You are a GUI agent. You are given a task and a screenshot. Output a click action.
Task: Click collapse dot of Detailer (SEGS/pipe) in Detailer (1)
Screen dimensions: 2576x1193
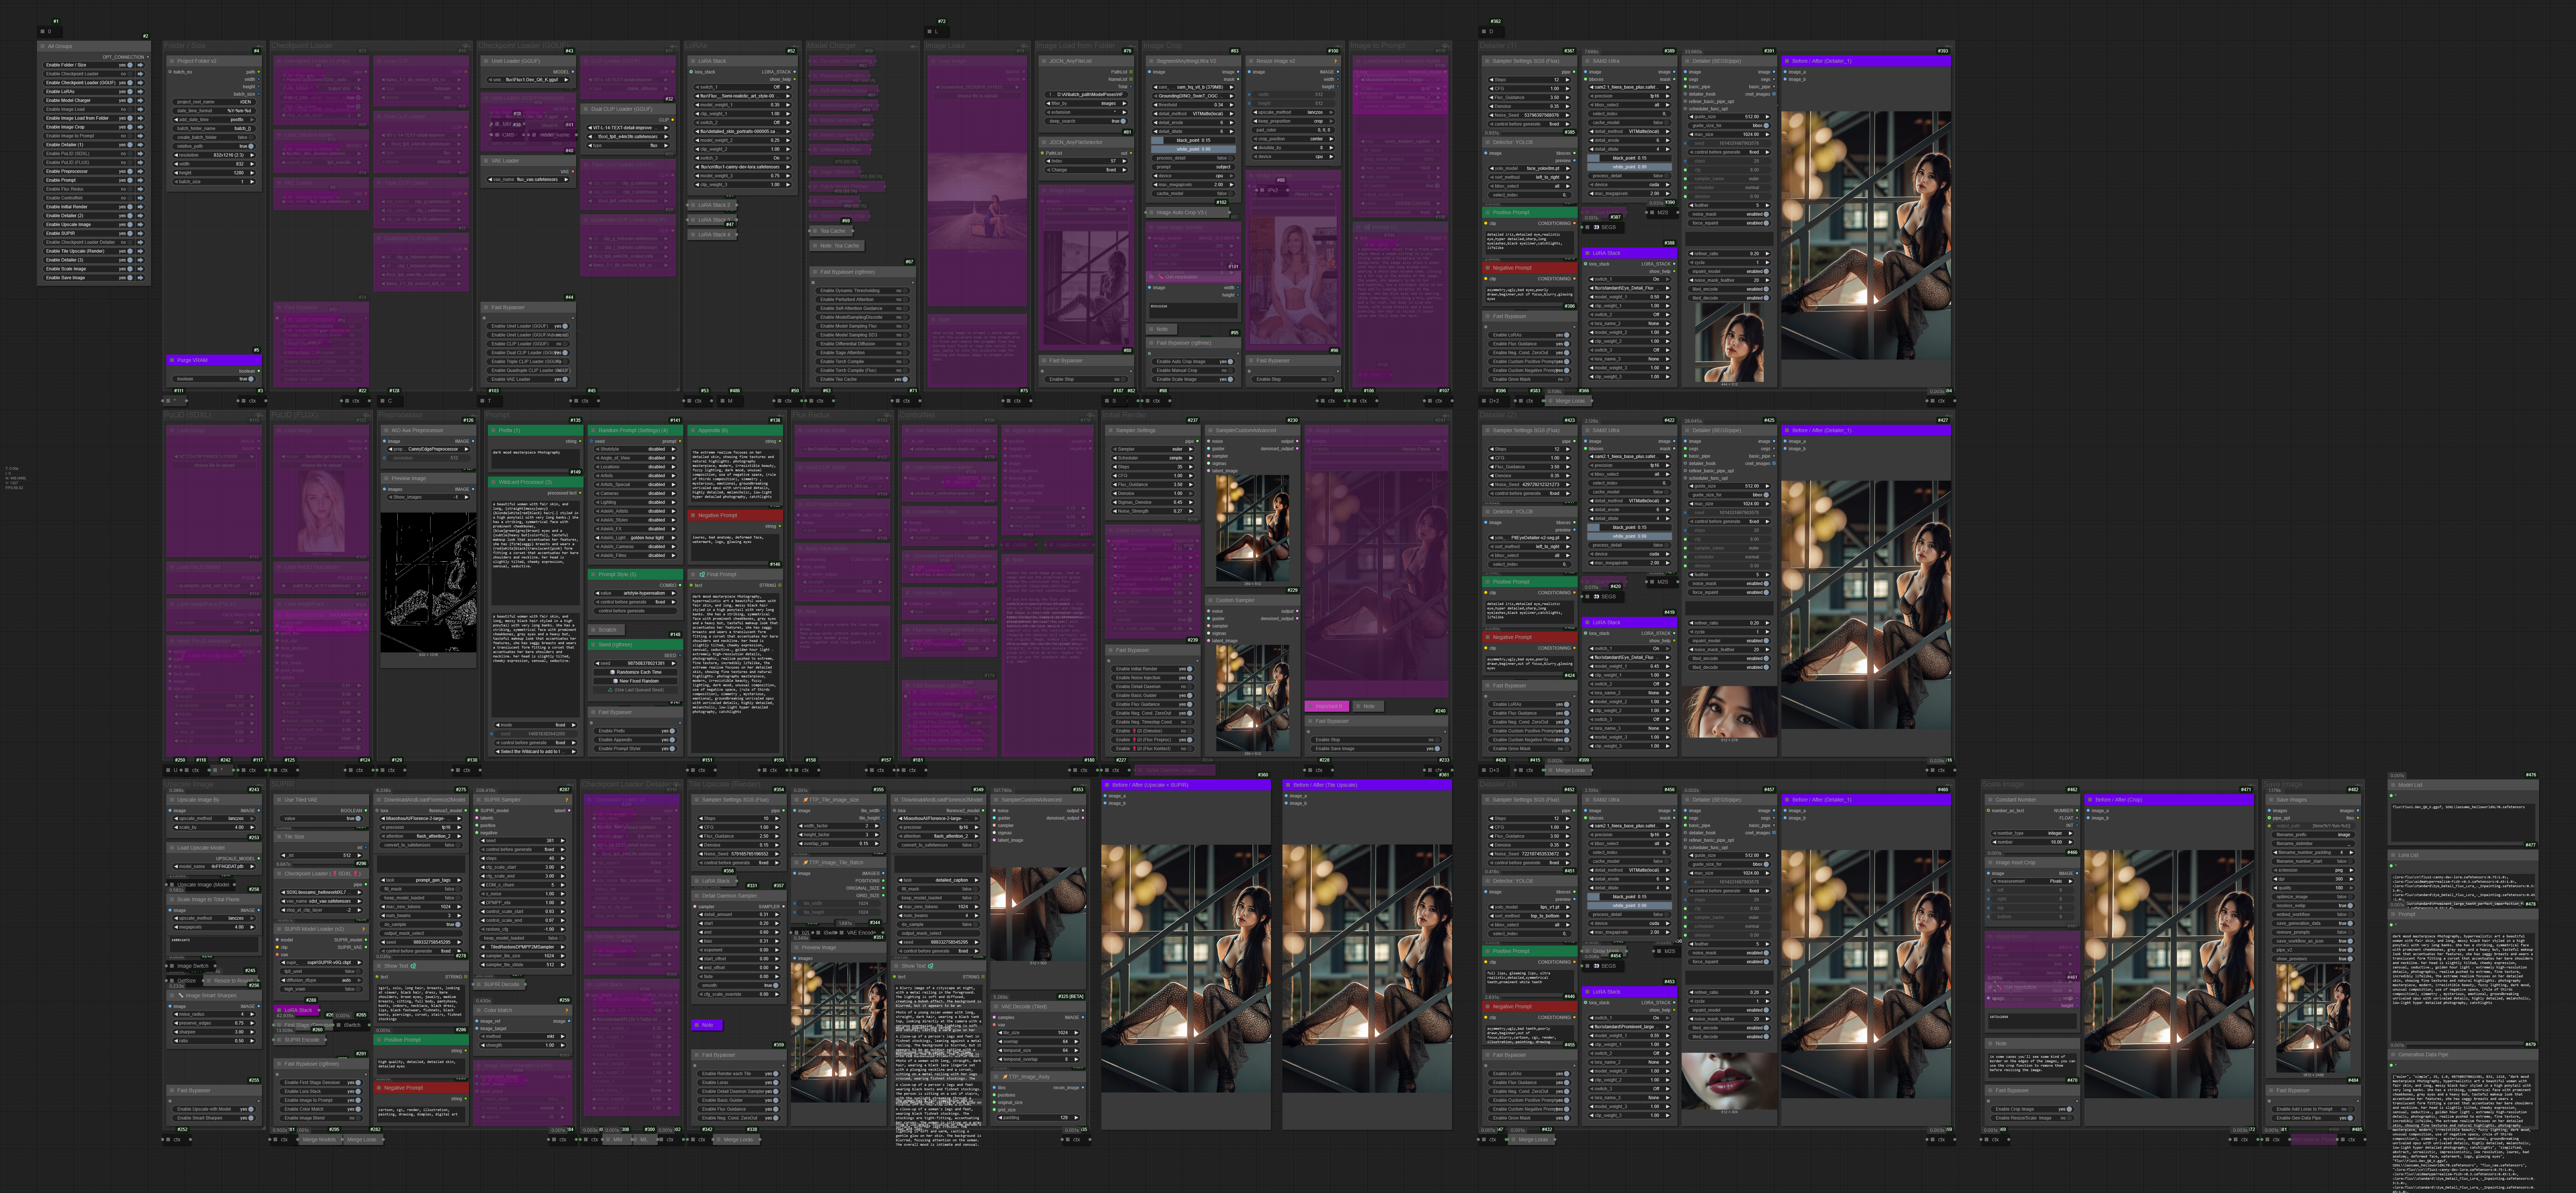click(x=1688, y=61)
